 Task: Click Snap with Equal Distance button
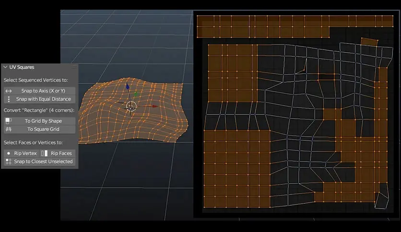click(x=40, y=99)
